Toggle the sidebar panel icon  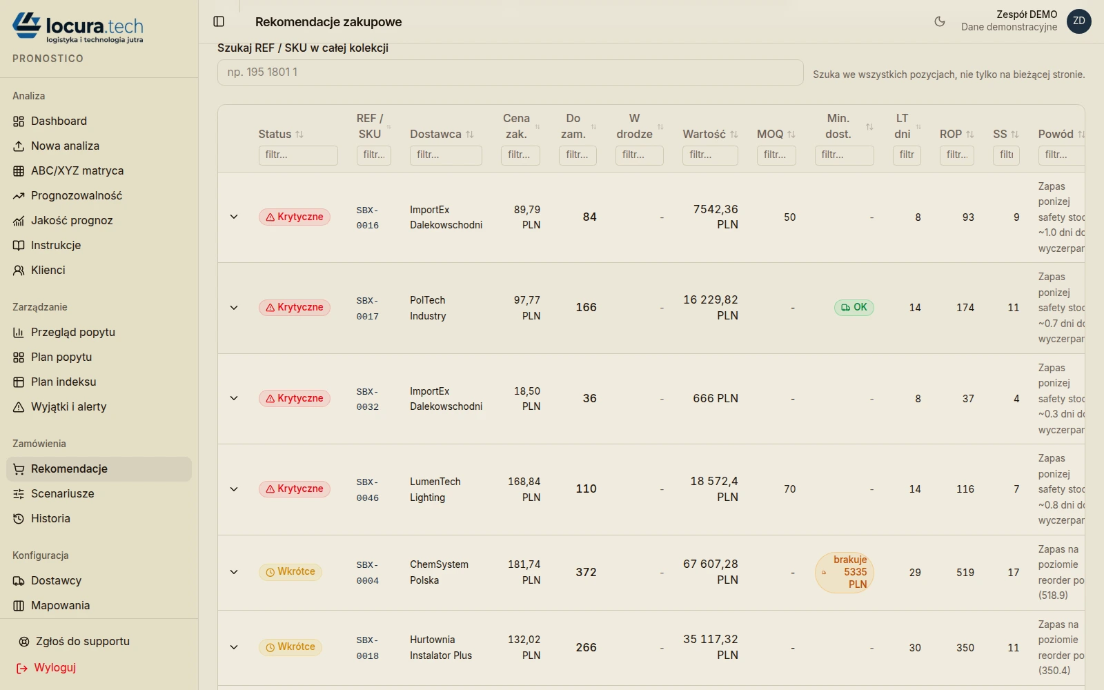(219, 21)
